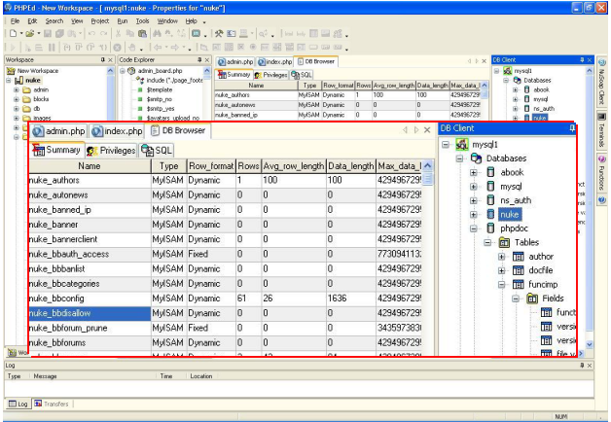Viewport: 611px width, 422px height.
Task: Expand the author table node
Action: tap(501, 257)
